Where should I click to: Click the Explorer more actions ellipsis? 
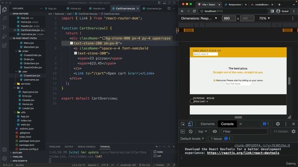pyautogui.click(x=41, y=8)
